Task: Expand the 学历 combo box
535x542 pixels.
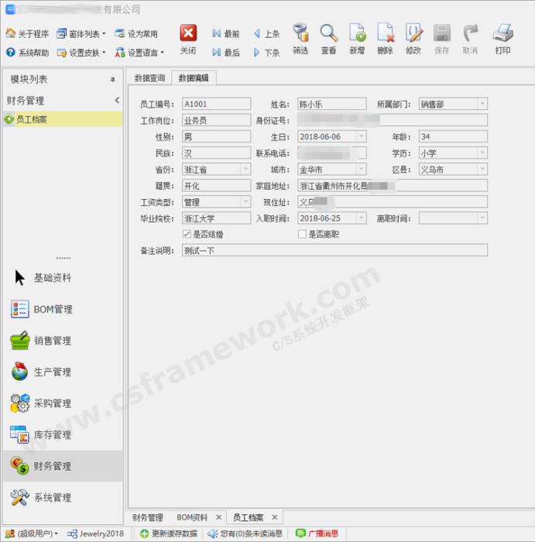Action: point(482,153)
